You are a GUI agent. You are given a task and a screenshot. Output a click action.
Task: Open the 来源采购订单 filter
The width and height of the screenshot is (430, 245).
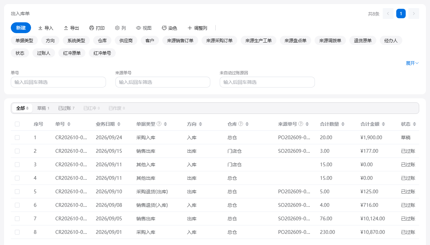(219, 41)
